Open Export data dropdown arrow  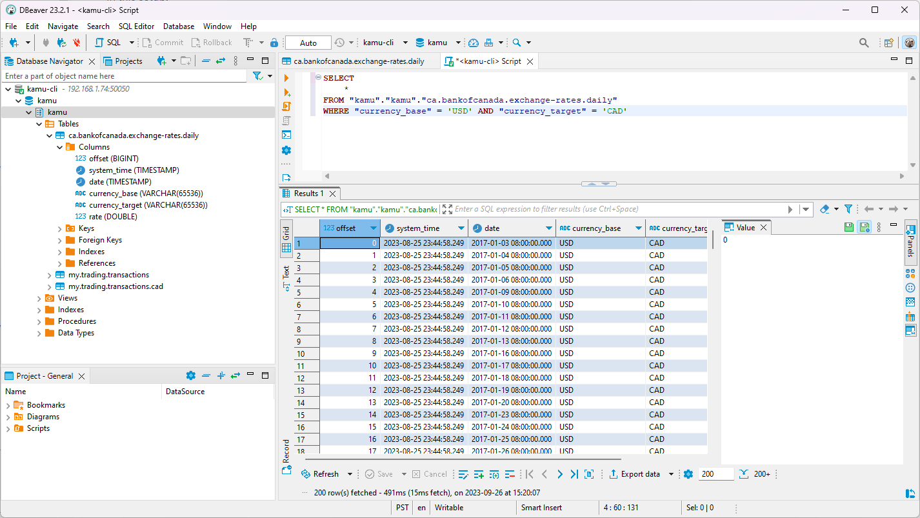(x=671, y=474)
